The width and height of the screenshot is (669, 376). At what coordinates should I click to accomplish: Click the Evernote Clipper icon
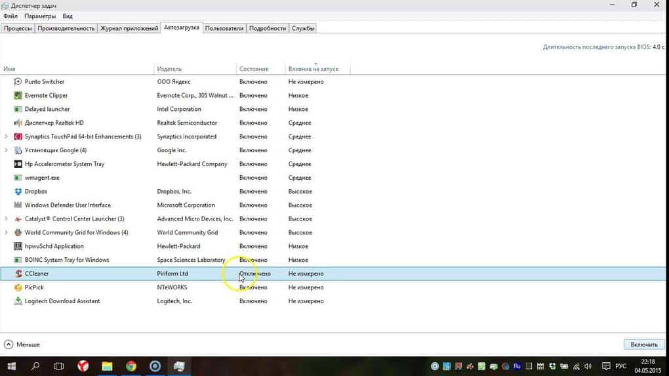tap(18, 95)
